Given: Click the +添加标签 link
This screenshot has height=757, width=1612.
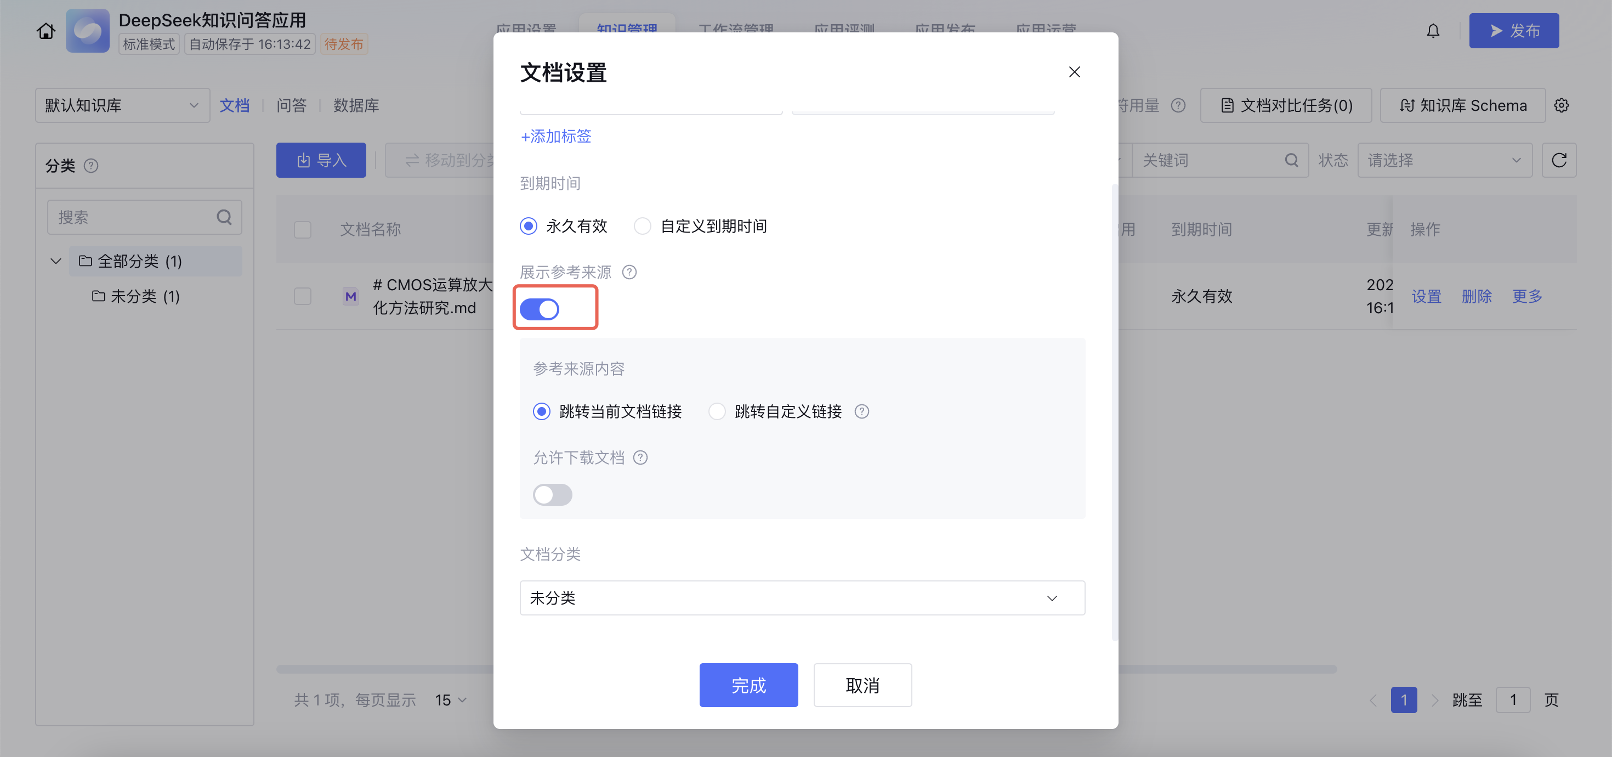Looking at the screenshot, I should [555, 137].
